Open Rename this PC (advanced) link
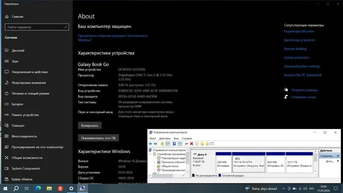The width and height of the screenshot is (343, 193). [303, 75]
